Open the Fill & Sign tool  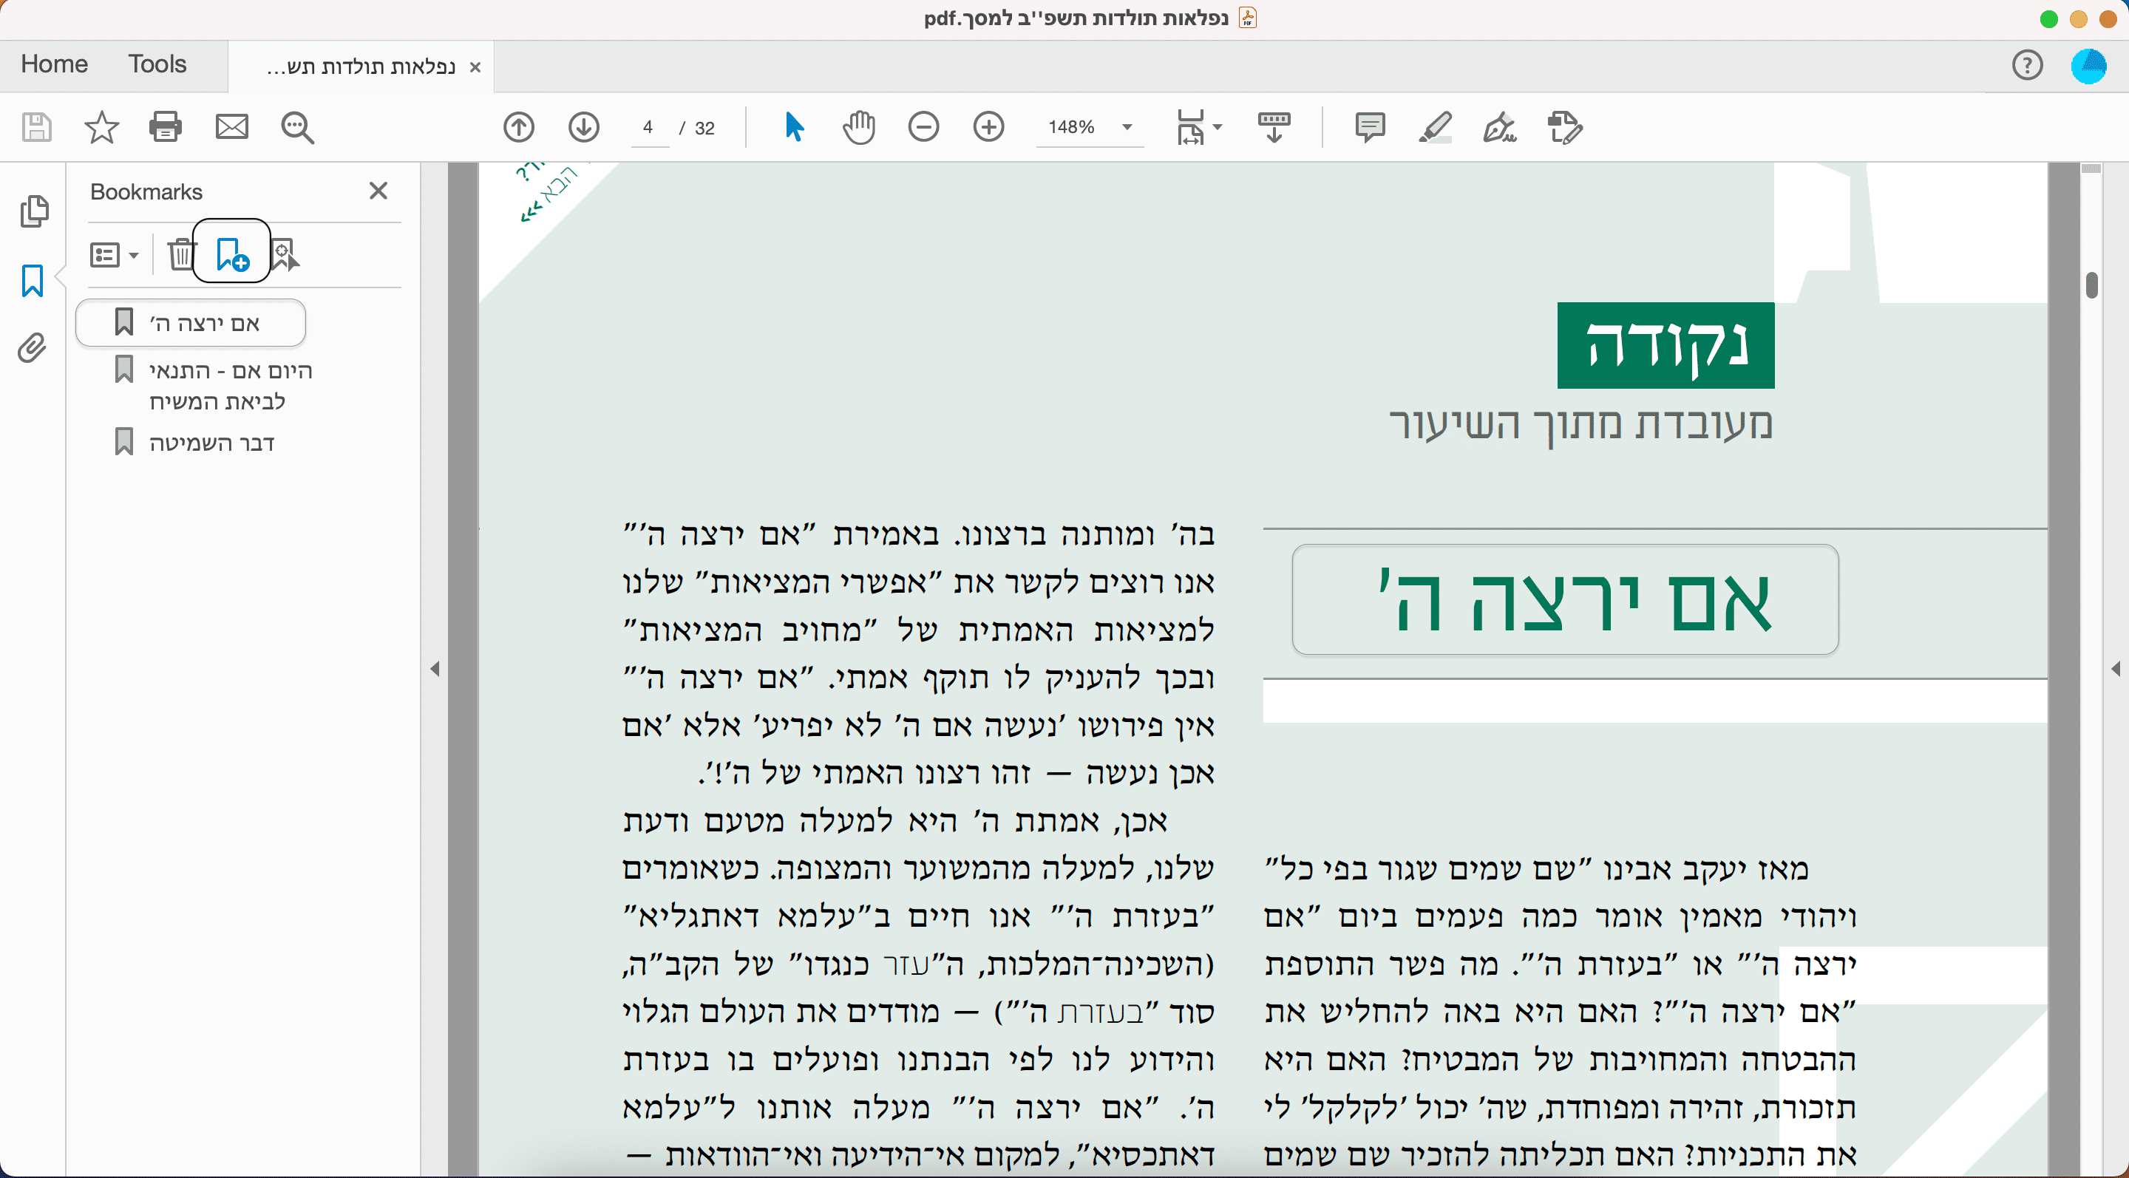1501,128
